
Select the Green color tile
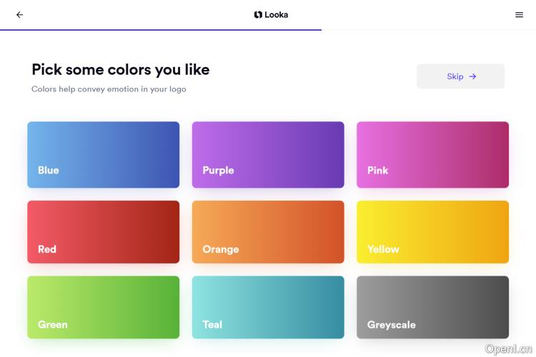(104, 307)
